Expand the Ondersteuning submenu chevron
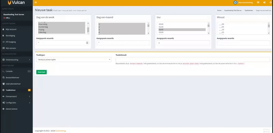Viewport: 273px width, 133px height. [x=30, y=60]
